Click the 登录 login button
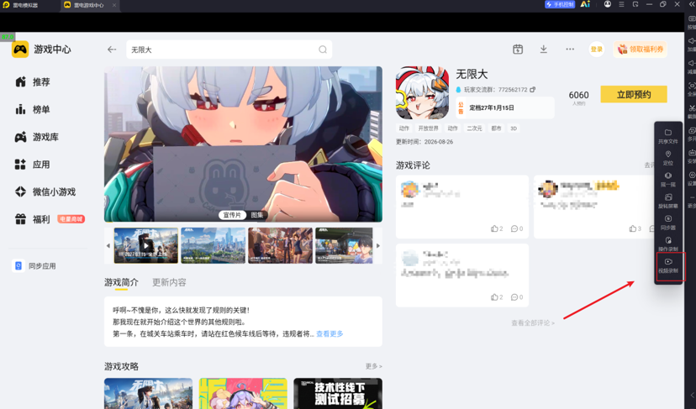 tap(597, 50)
